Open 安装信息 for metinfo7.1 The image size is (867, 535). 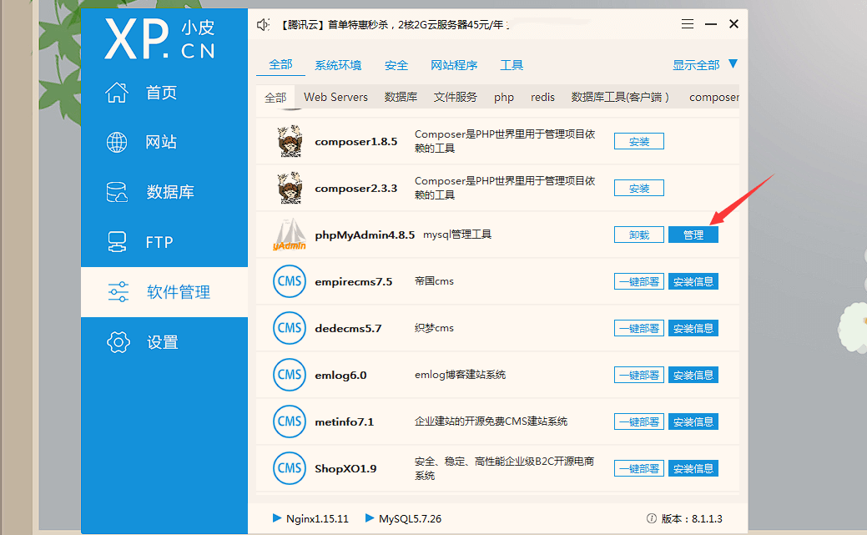(x=693, y=421)
